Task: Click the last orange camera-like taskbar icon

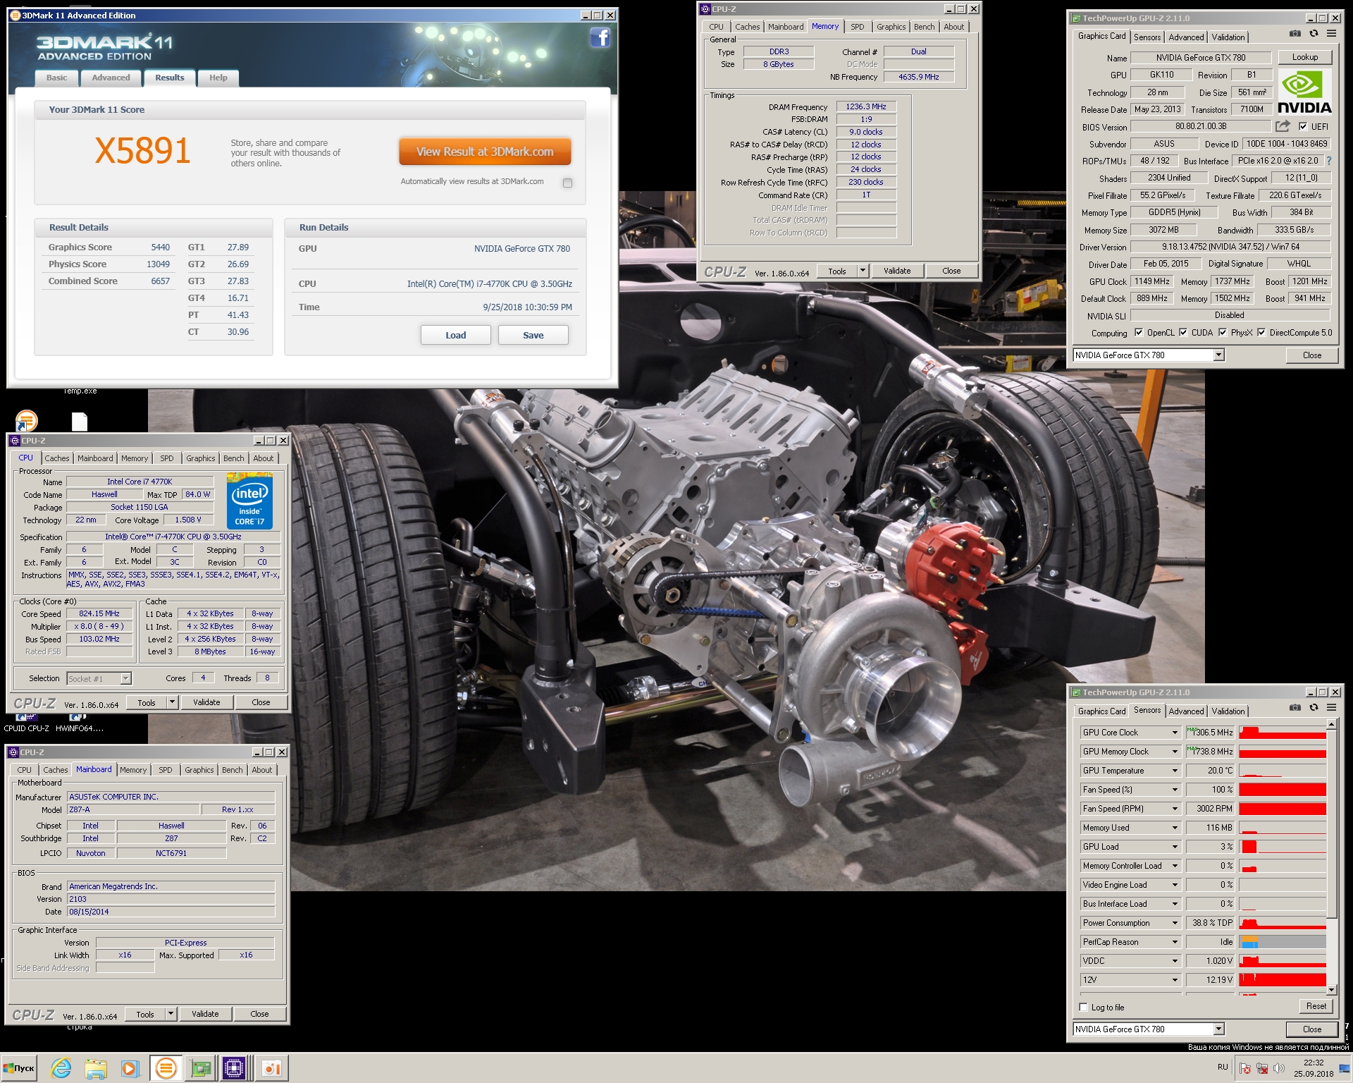Action: point(271,1068)
